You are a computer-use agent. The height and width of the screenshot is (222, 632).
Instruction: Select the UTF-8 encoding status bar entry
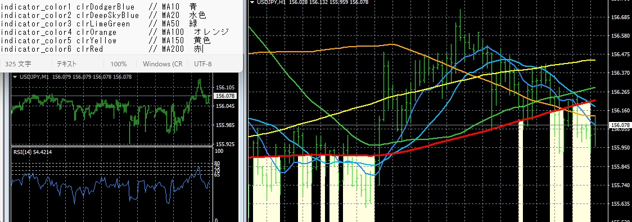pyautogui.click(x=203, y=64)
